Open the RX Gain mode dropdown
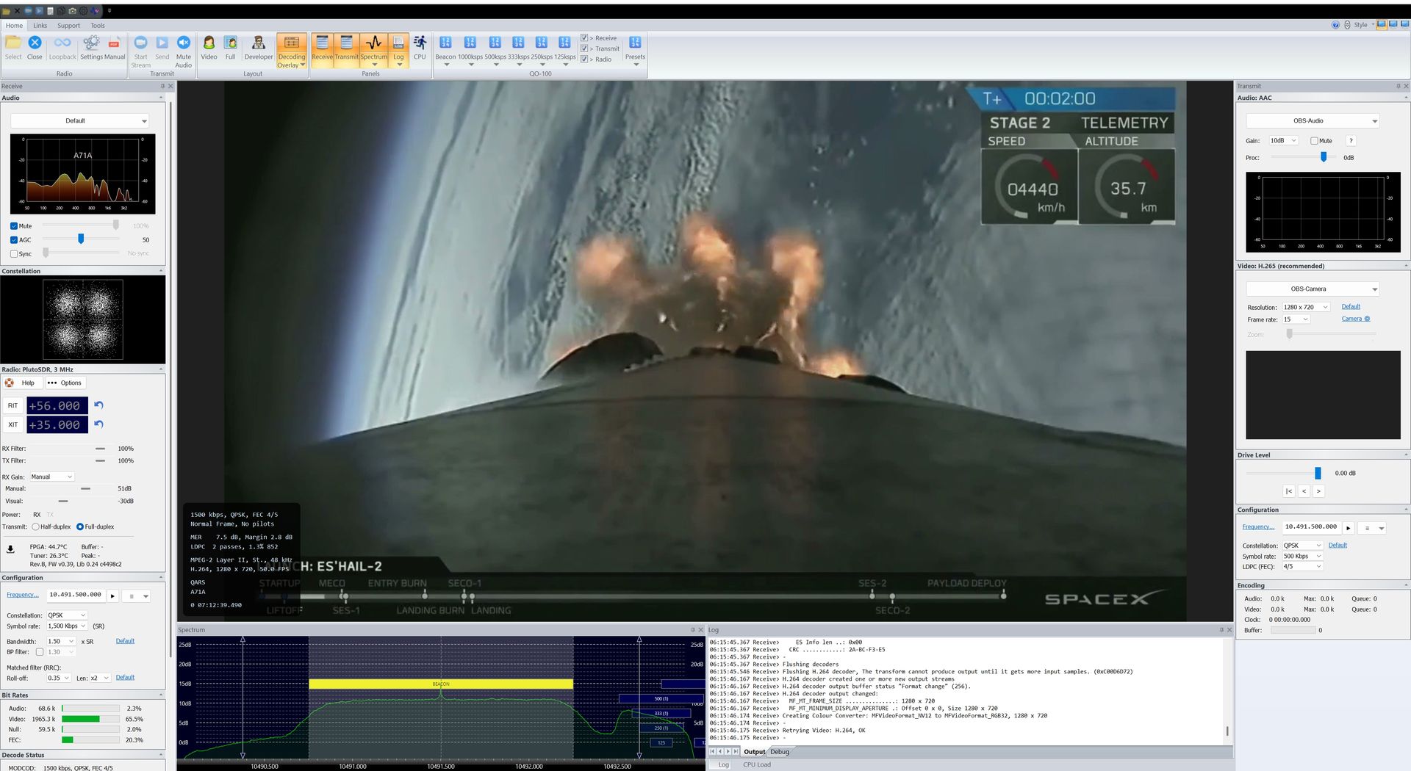1411x771 pixels. click(51, 477)
